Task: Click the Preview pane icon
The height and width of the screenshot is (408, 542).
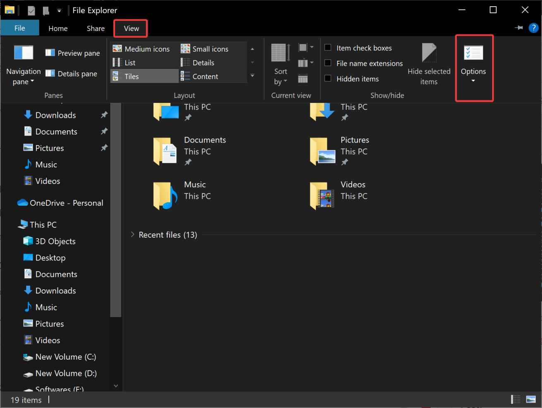Action: (x=50, y=53)
